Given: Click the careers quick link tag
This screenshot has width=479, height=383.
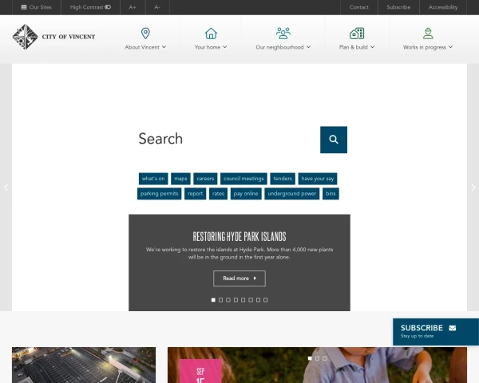Looking at the screenshot, I should 205,179.
